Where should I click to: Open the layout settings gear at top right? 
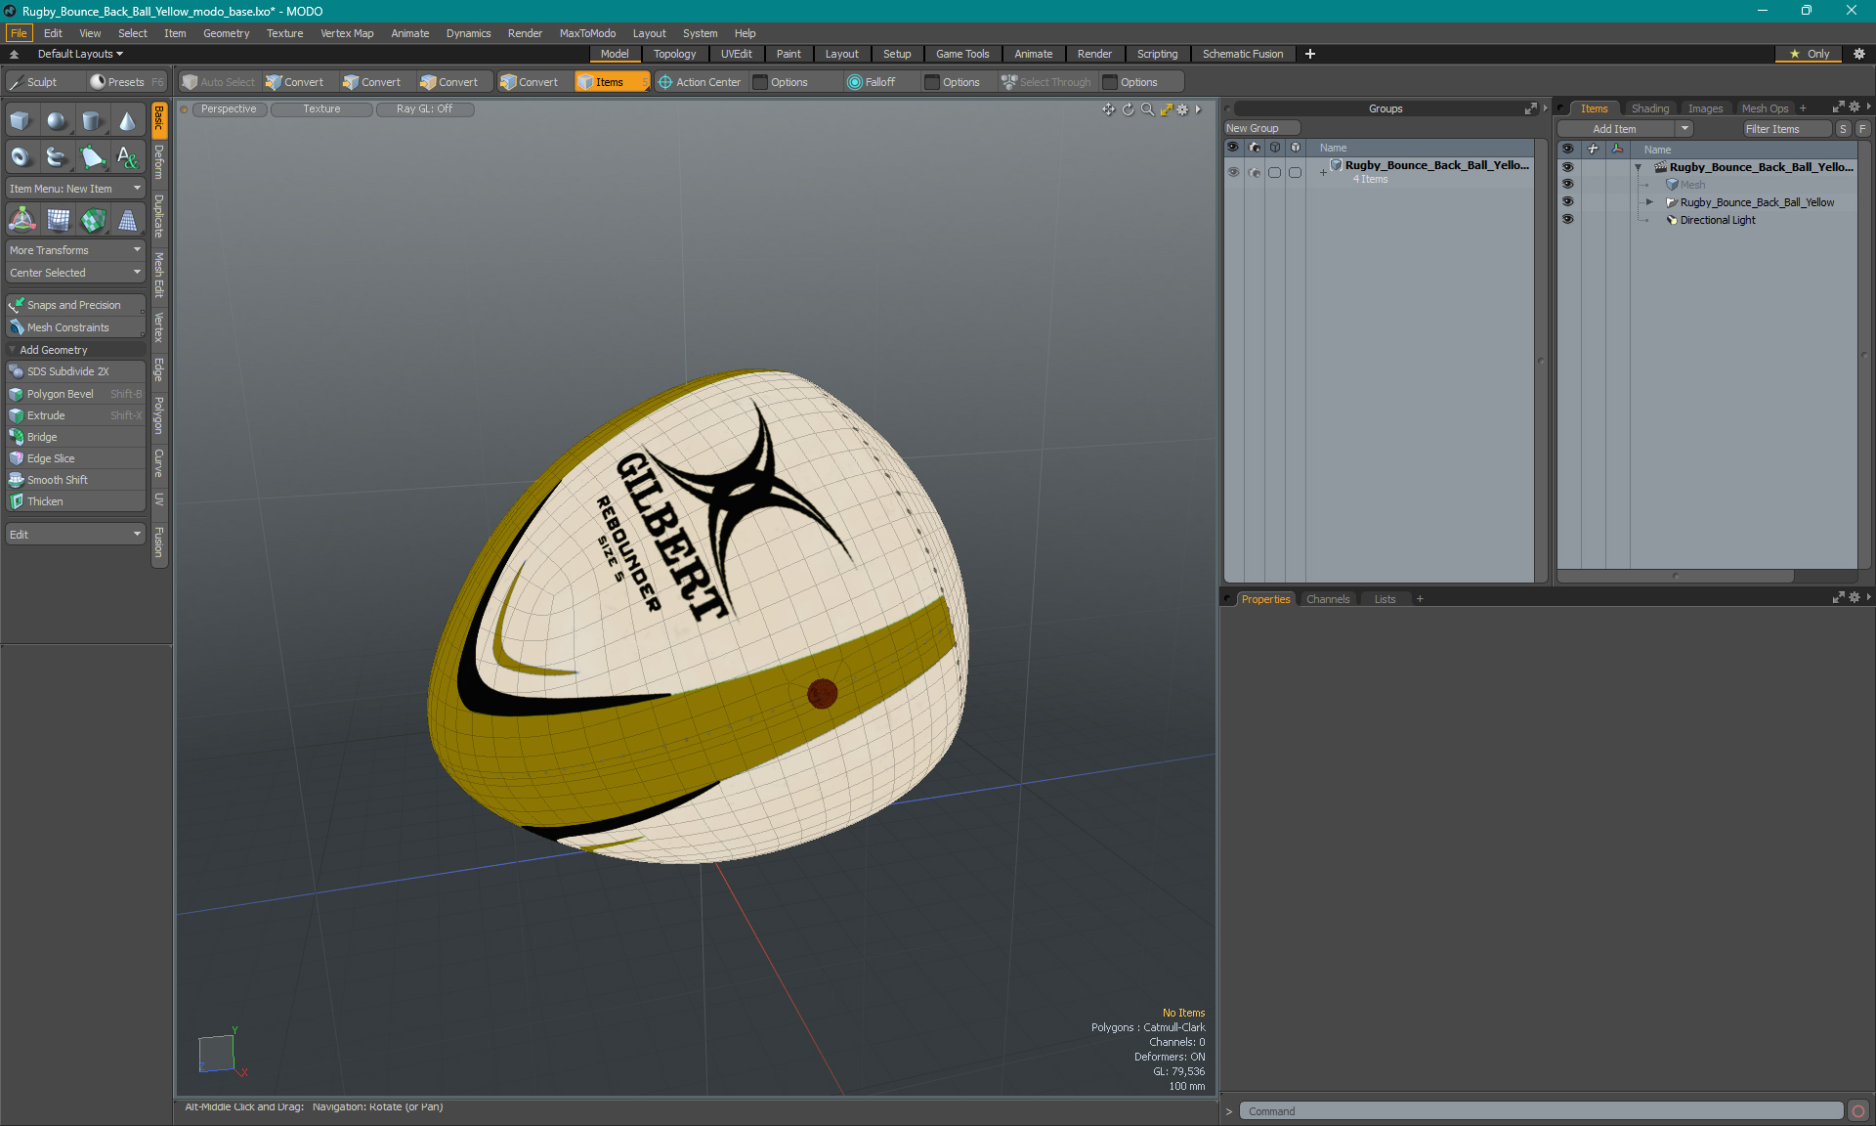(1859, 54)
